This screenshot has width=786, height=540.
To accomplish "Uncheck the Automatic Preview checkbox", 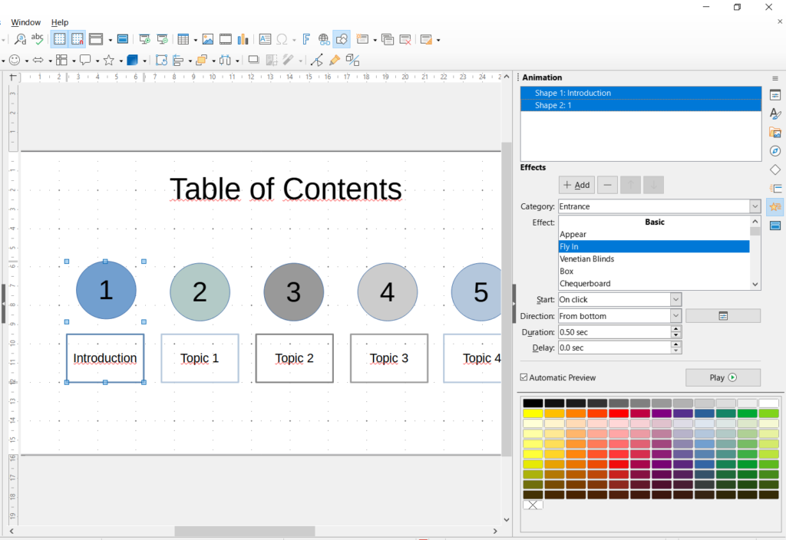I will click(524, 377).
